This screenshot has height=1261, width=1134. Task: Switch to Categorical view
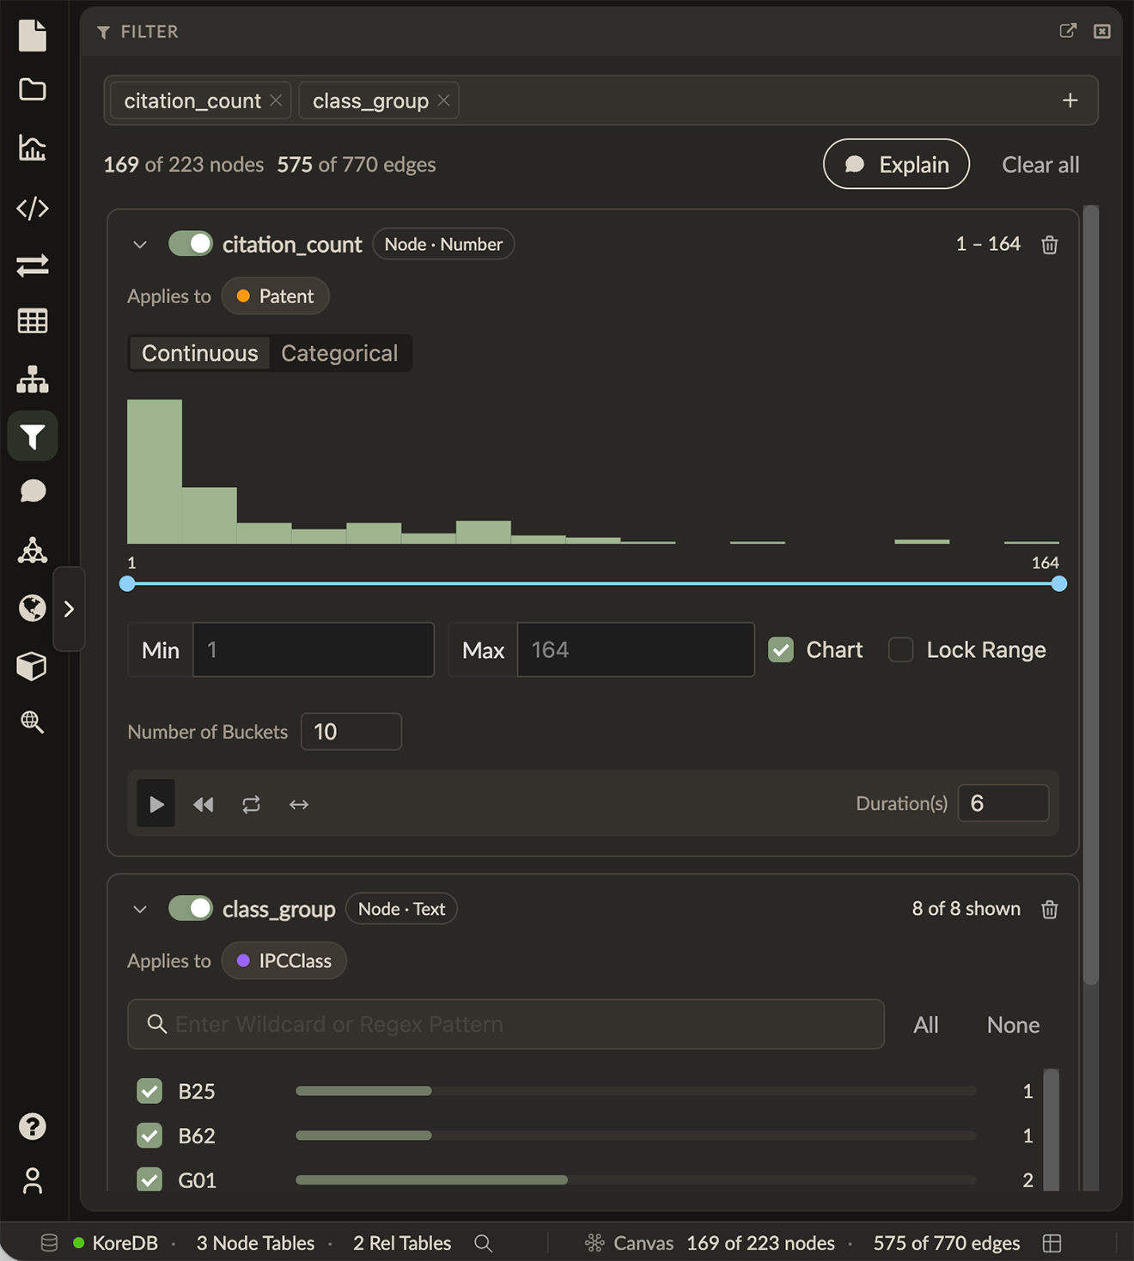(x=339, y=353)
